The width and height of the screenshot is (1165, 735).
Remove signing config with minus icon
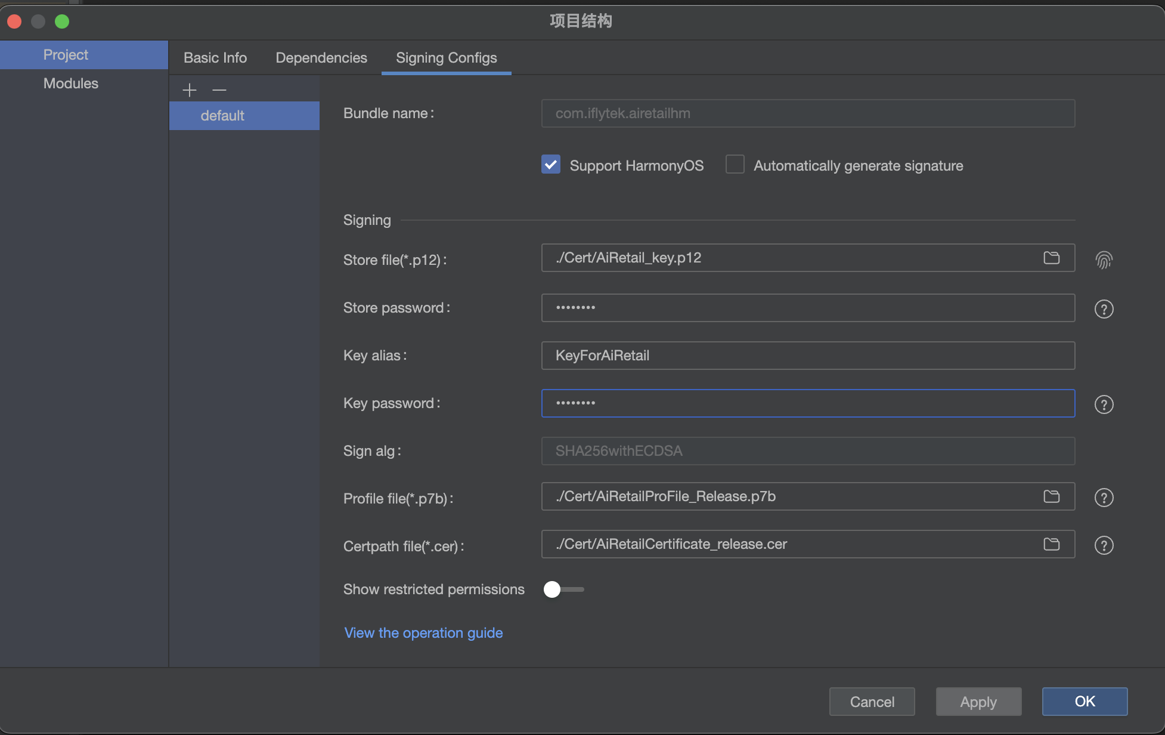(x=219, y=90)
